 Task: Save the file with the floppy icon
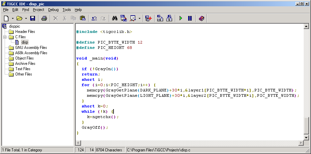33,19
